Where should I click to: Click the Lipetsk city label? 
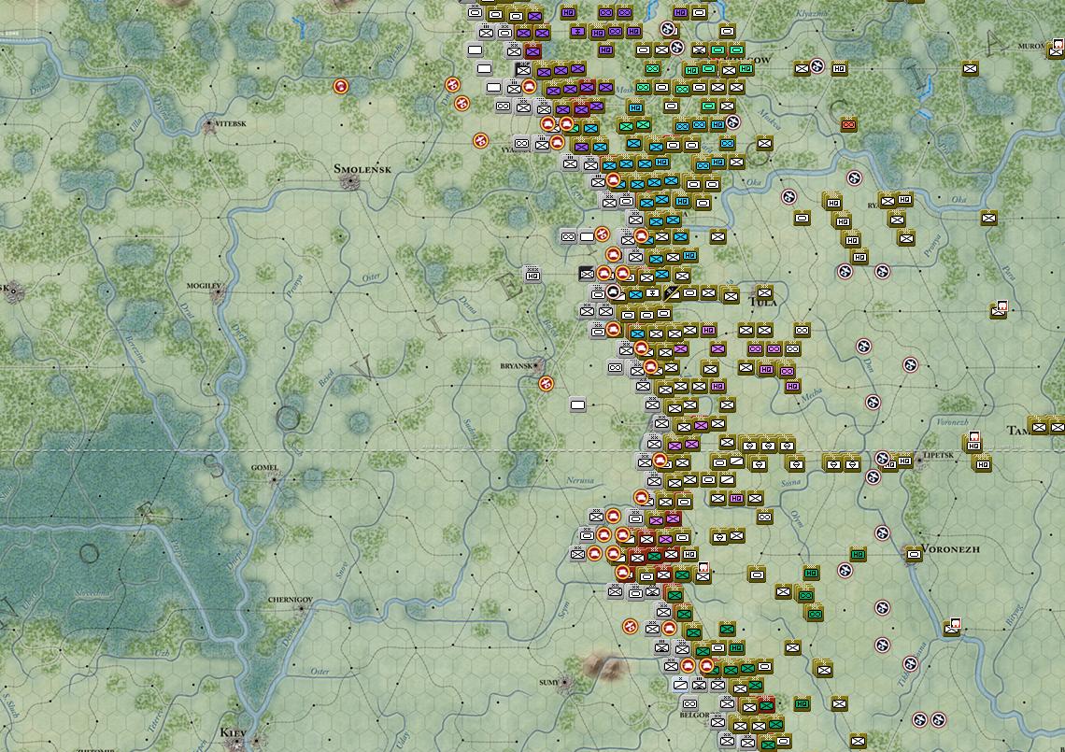coord(939,455)
